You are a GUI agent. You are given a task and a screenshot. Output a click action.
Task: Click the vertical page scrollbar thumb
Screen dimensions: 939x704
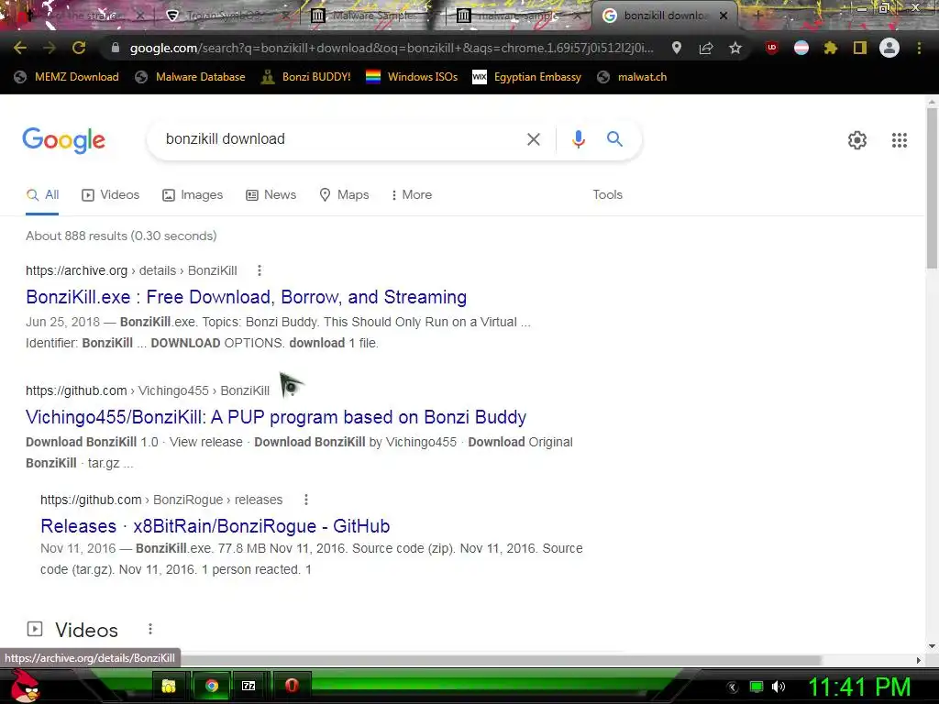coord(932,187)
